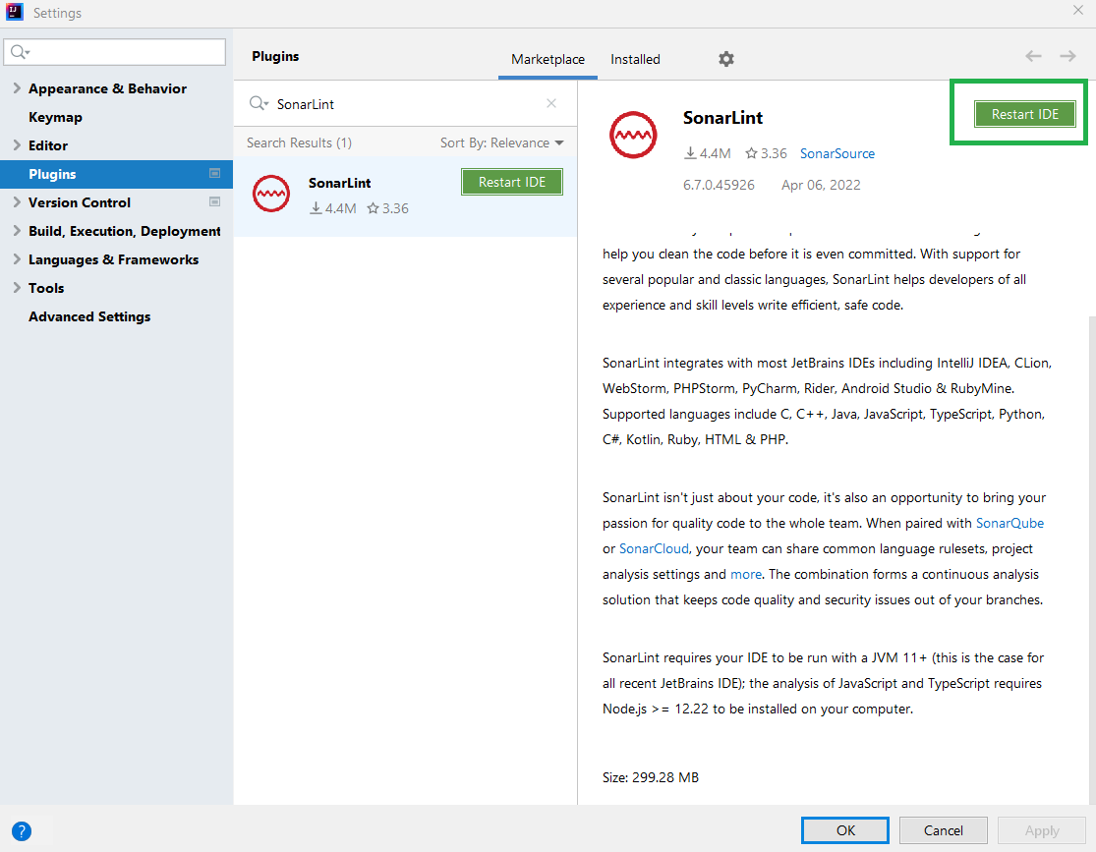The width and height of the screenshot is (1096, 852).
Task: Select Plugins in the settings tree
Action: [116, 174]
